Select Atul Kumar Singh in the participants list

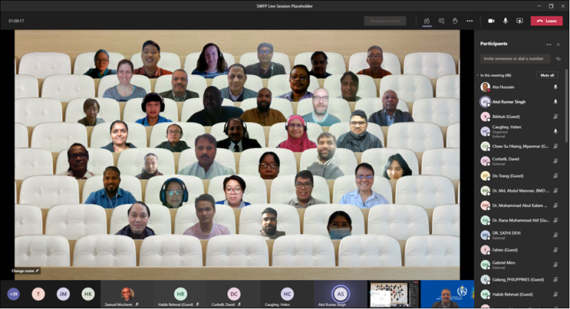[x=520, y=102]
